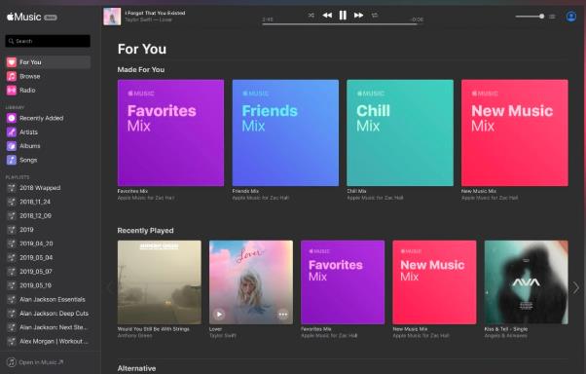Click the Angels & Airwaves artist link

(x=505, y=336)
